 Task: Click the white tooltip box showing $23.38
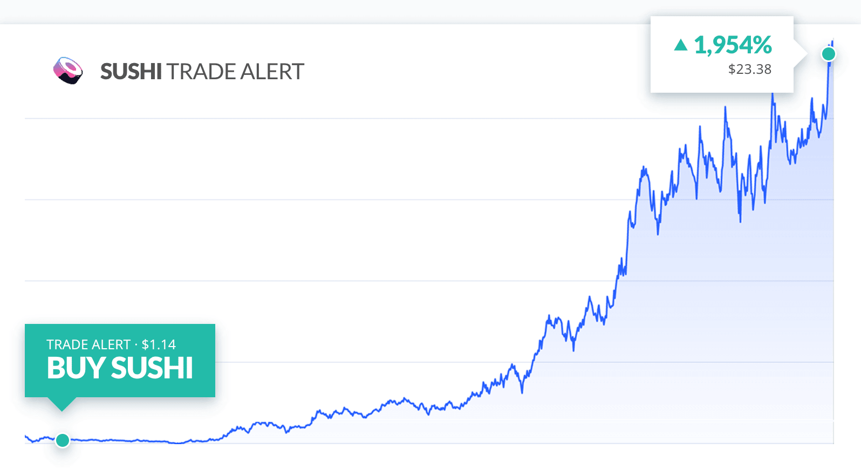point(722,54)
